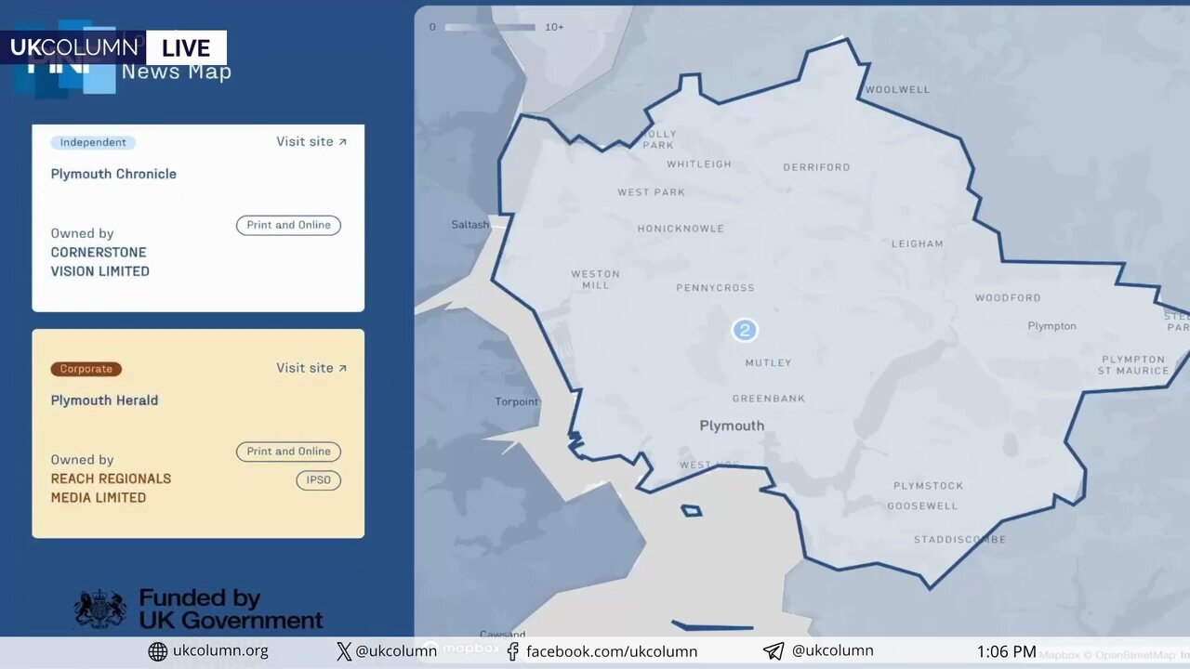Image resolution: width=1190 pixels, height=669 pixels.
Task: Click the Independent tag on the Chronicle card
Action: tap(93, 142)
